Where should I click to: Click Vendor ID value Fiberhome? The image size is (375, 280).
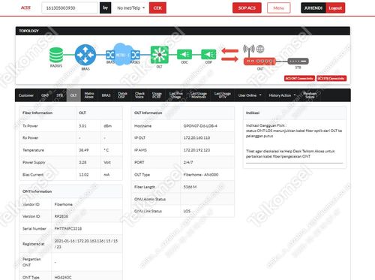64,204
